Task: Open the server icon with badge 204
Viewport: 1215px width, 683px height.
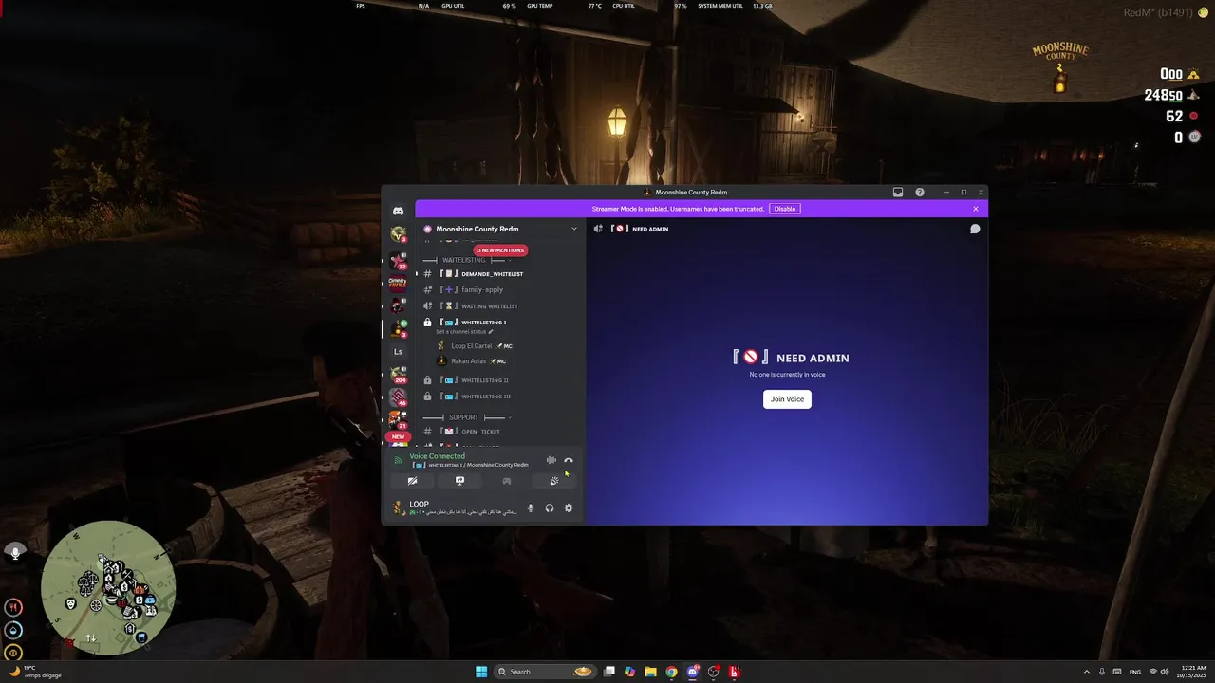Action: (x=399, y=374)
